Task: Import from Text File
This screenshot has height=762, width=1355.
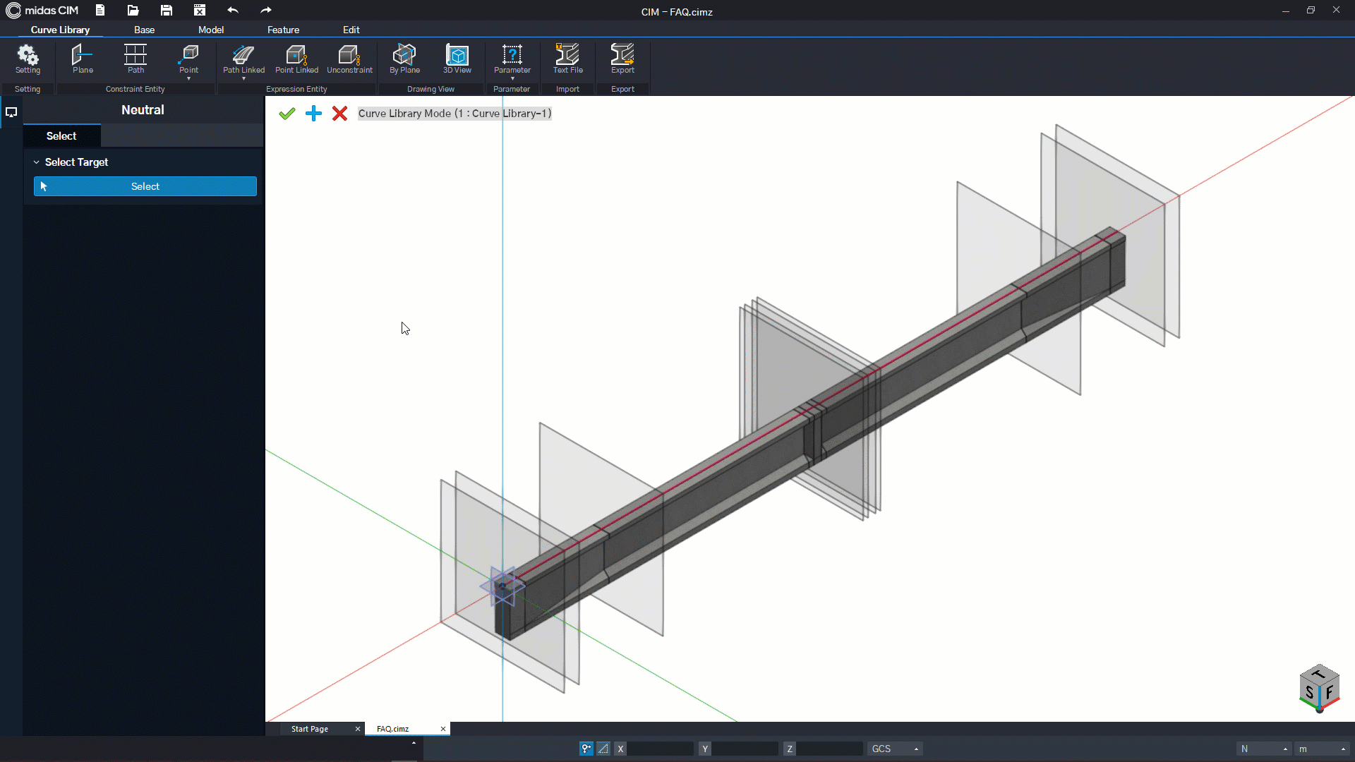Action: 567,59
